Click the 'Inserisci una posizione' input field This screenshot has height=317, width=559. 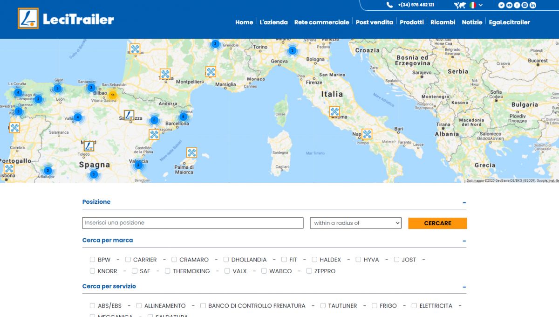193,223
